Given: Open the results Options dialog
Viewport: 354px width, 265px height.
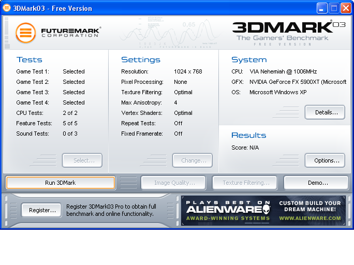Looking at the screenshot, I should (x=325, y=160).
